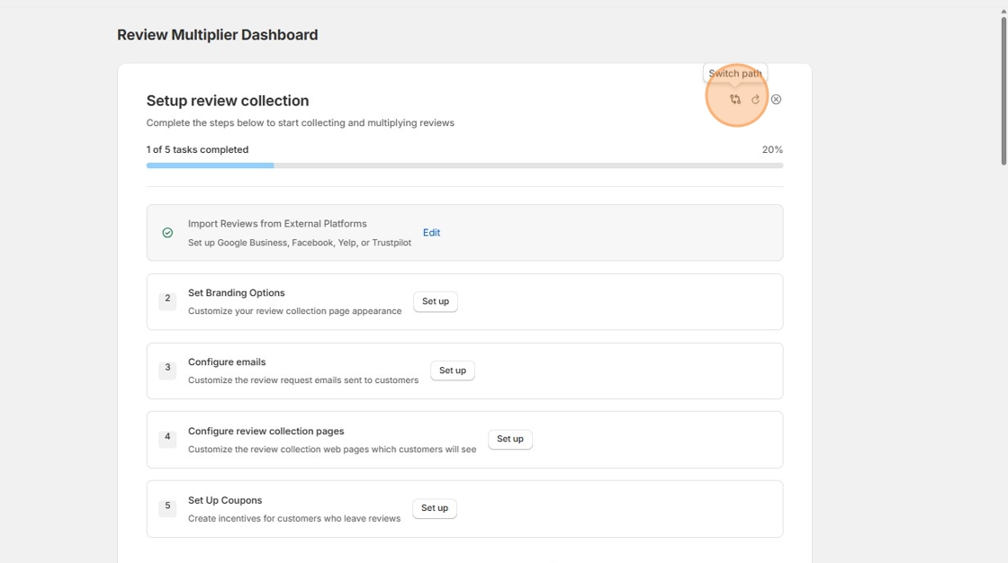The image size is (1008, 563).
Task: Click 'Import Reviews from External Platforms' title
Action: pos(277,224)
